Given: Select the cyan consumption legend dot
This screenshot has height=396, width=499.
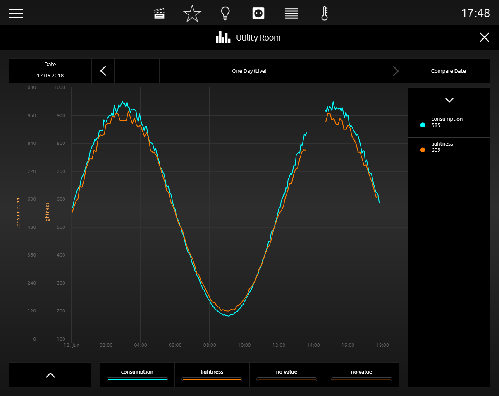Looking at the screenshot, I should (x=423, y=125).
